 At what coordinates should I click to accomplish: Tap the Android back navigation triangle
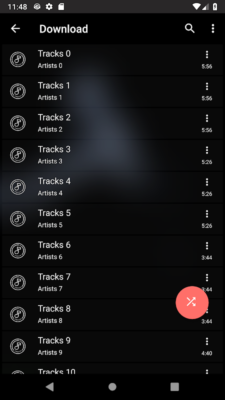[49, 386]
